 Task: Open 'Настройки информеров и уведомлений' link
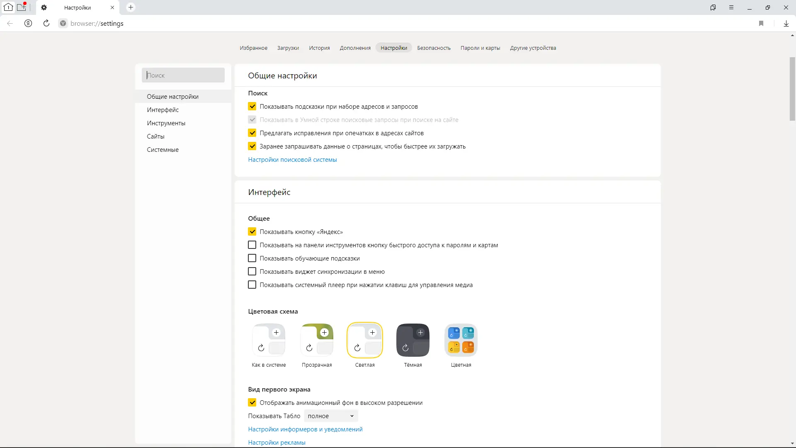coord(305,429)
